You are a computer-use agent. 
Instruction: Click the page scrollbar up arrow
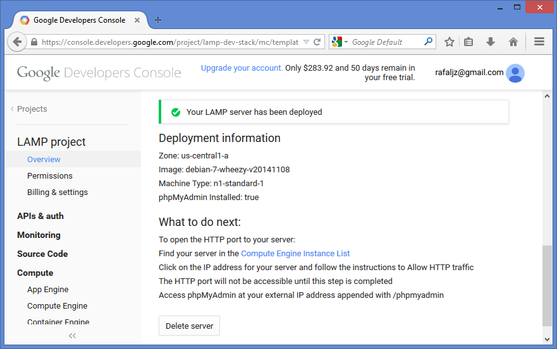point(547,96)
